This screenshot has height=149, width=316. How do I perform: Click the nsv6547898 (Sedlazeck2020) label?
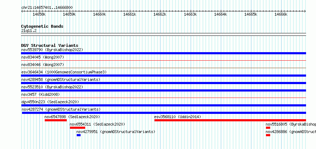[x=72, y=117]
